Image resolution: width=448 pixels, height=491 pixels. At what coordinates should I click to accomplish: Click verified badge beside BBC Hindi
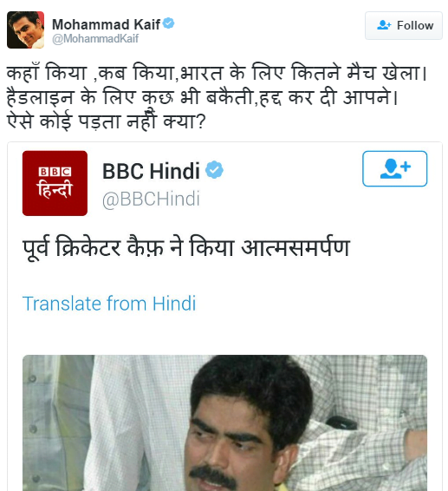[214, 170]
